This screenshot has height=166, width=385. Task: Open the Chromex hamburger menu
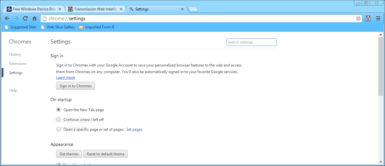[378, 19]
